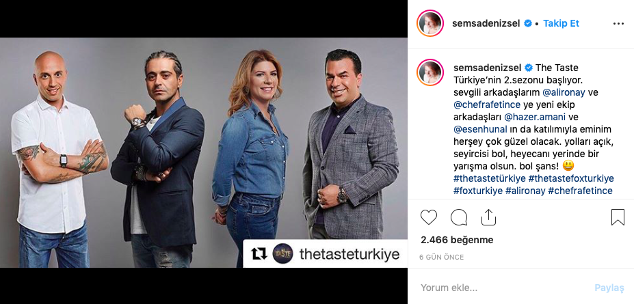Open comments via speech bubble icon
The image size is (634, 304).
pyautogui.click(x=459, y=217)
